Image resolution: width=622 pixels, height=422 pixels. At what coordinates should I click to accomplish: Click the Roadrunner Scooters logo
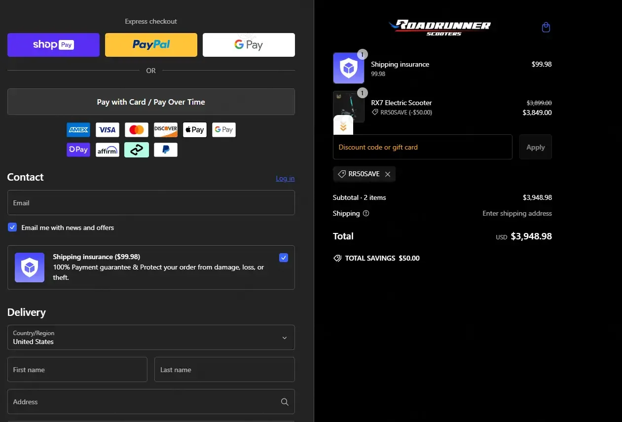click(439, 27)
